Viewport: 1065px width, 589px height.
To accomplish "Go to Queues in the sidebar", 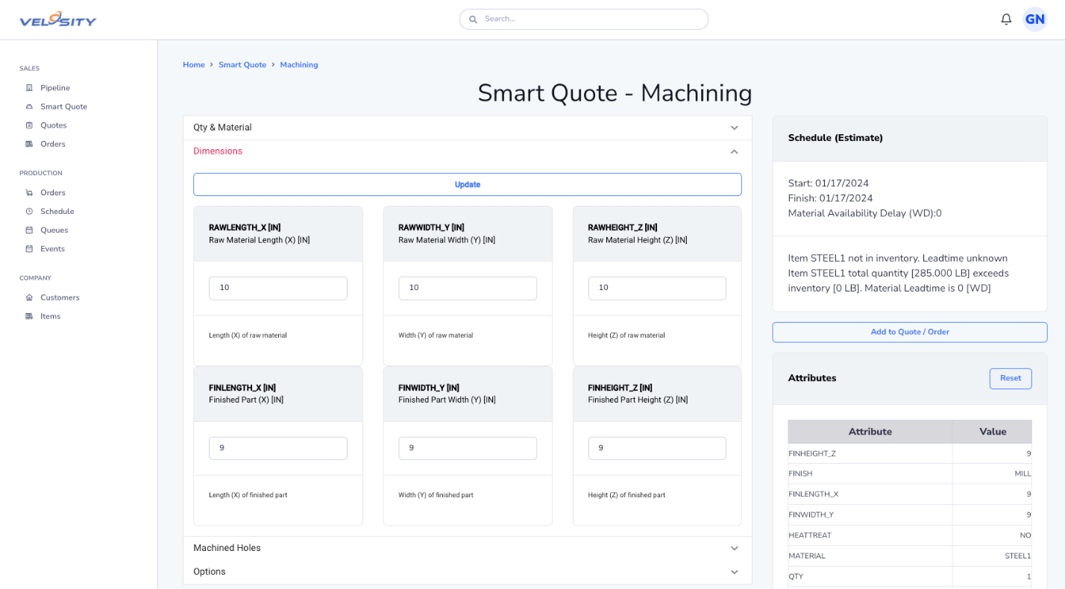I will pos(54,230).
